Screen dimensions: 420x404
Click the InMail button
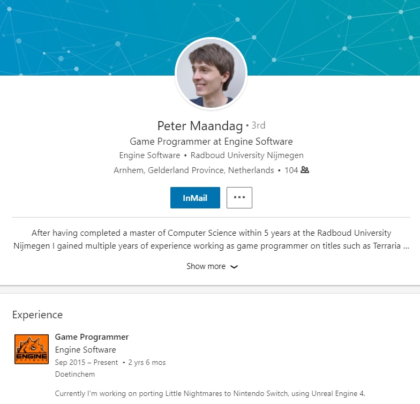click(195, 198)
